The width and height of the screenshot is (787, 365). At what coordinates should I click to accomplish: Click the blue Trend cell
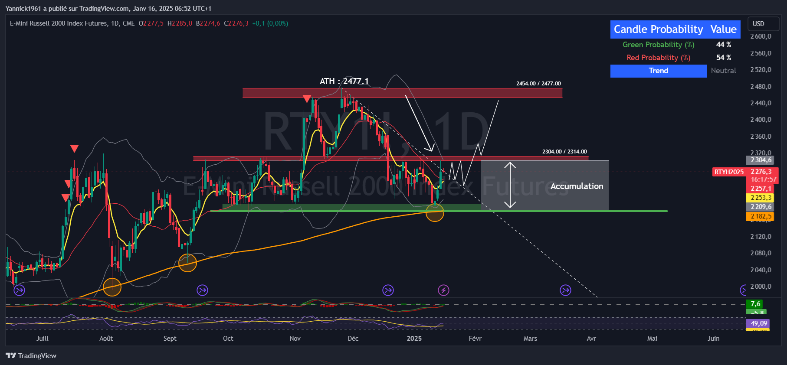coord(658,71)
